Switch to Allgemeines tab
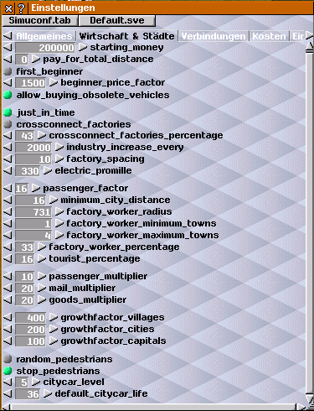Viewport: 314px width, 411px height. [x=44, y=36]
